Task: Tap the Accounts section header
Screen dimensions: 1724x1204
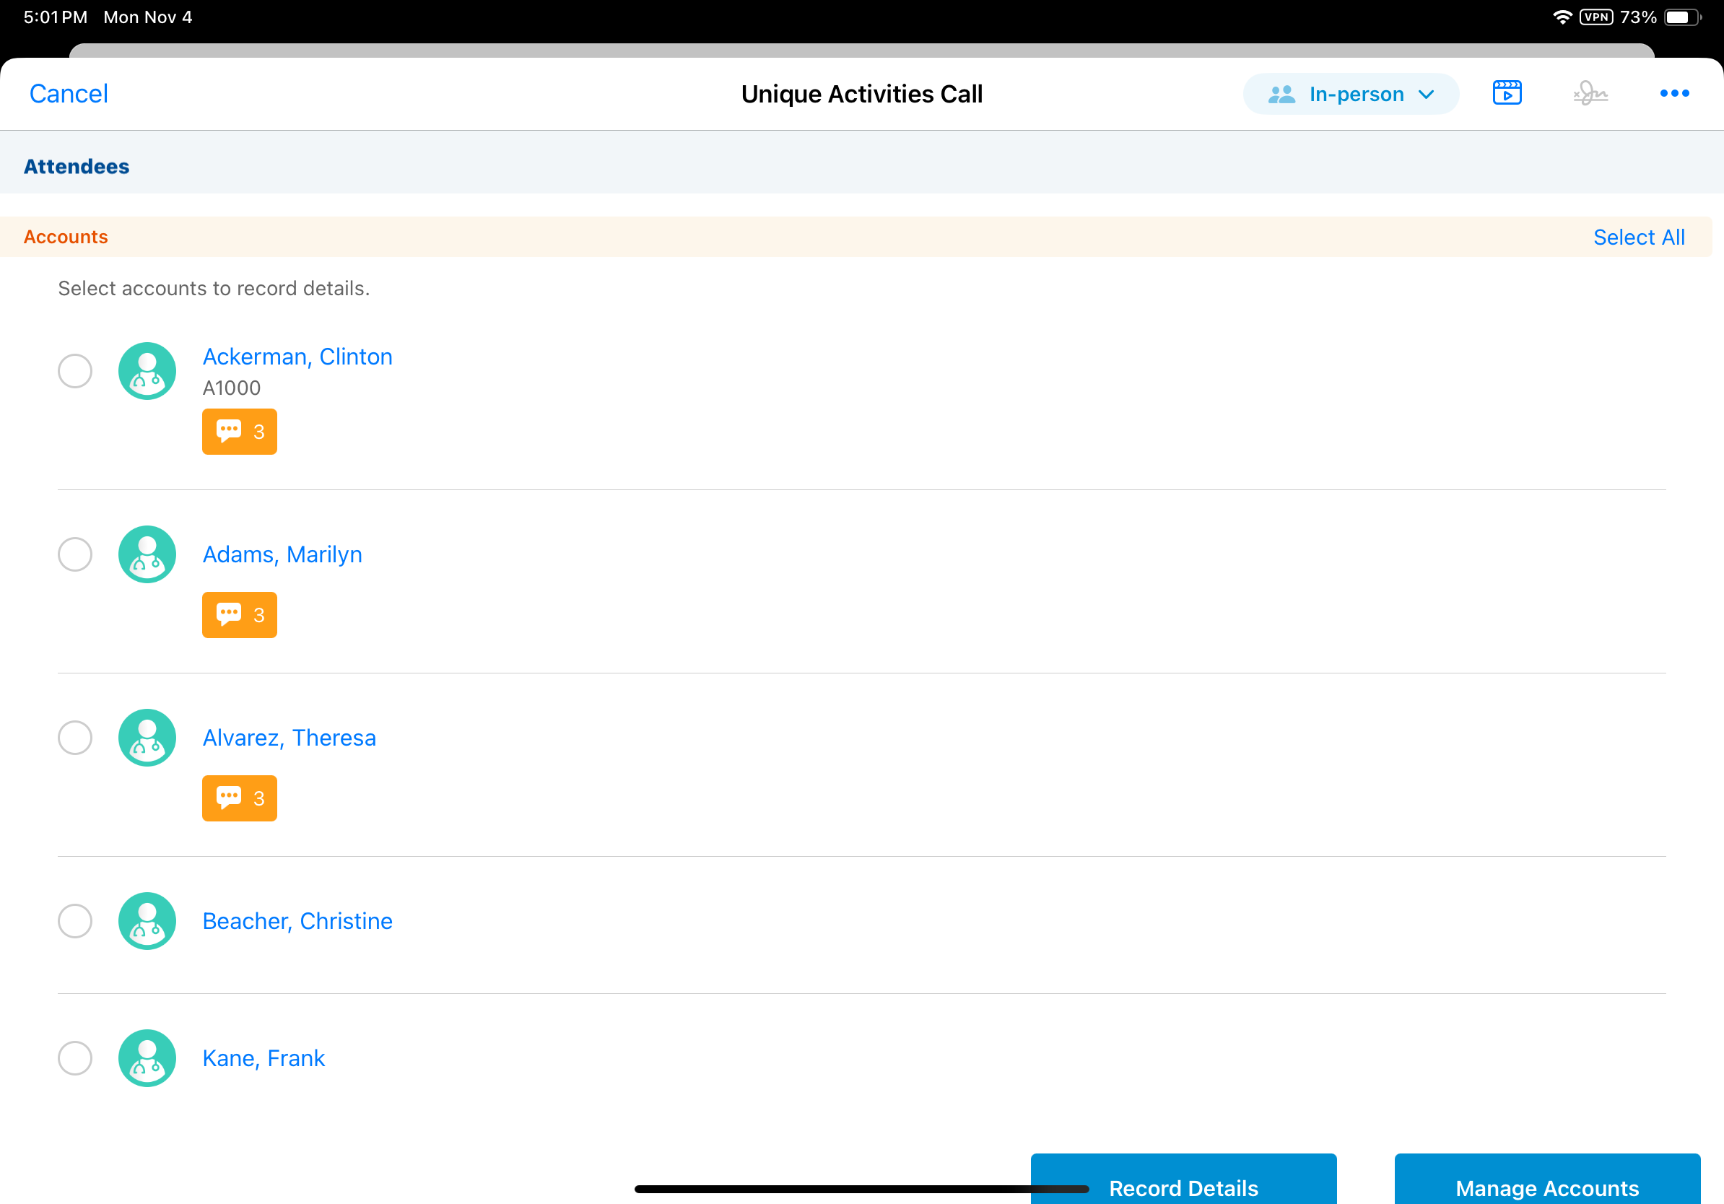Action: coord(66,237)
